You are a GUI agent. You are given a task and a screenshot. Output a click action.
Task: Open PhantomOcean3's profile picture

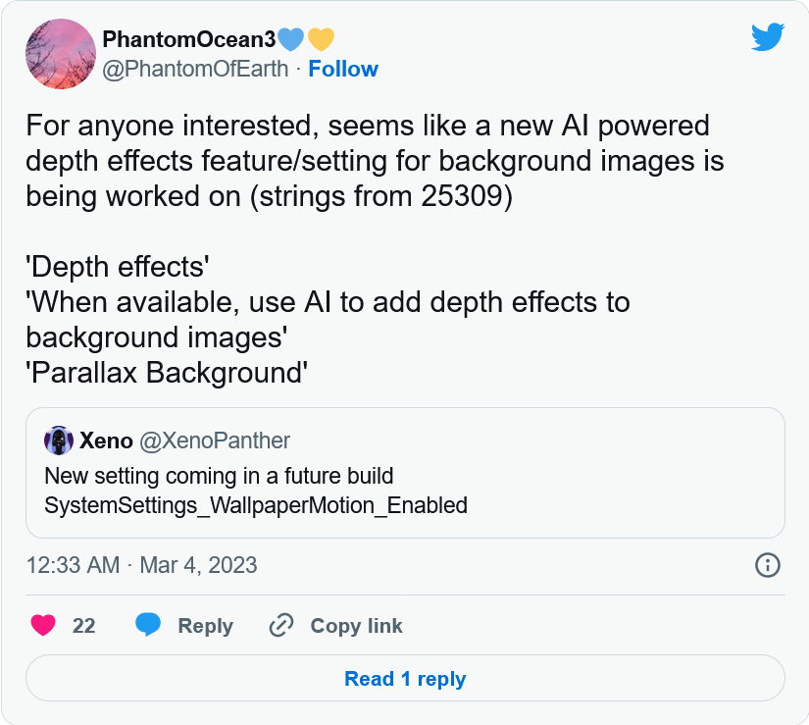[x=61, y=54]
